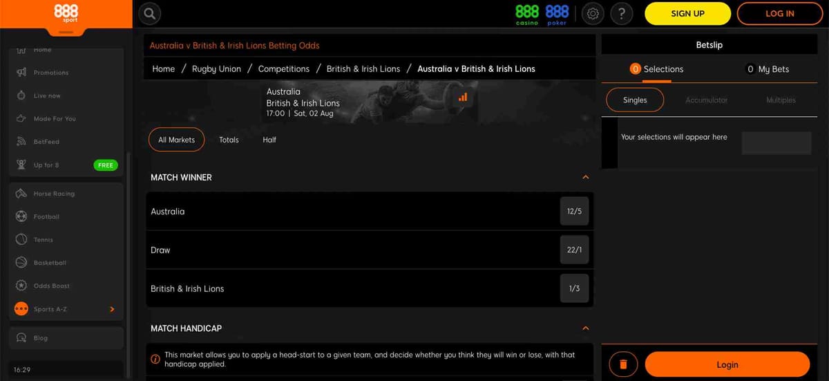The width and height of the screenshot is (829, 381).
Task: Click the LOG IN button
Action: 780,14
